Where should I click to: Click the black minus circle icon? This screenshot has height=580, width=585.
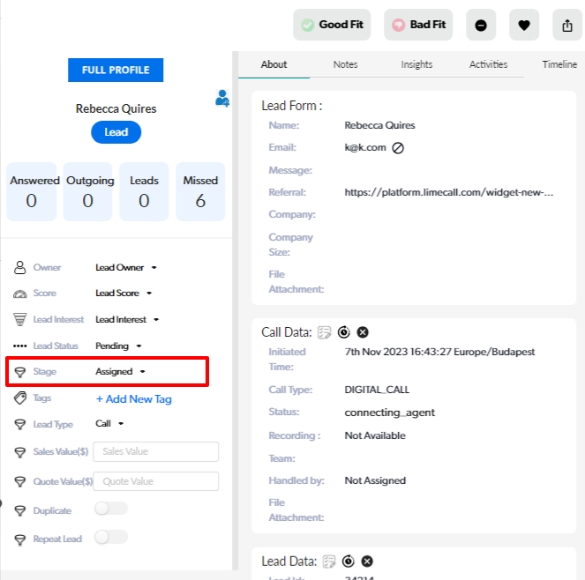click(481, 26)
